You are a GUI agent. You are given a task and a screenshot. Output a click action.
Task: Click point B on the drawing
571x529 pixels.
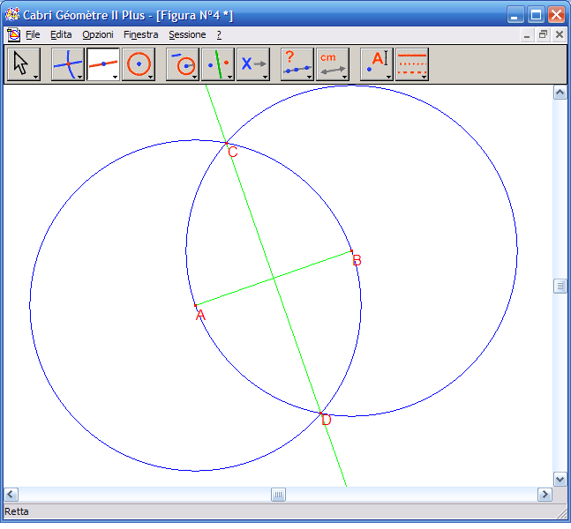coord(351,251)
